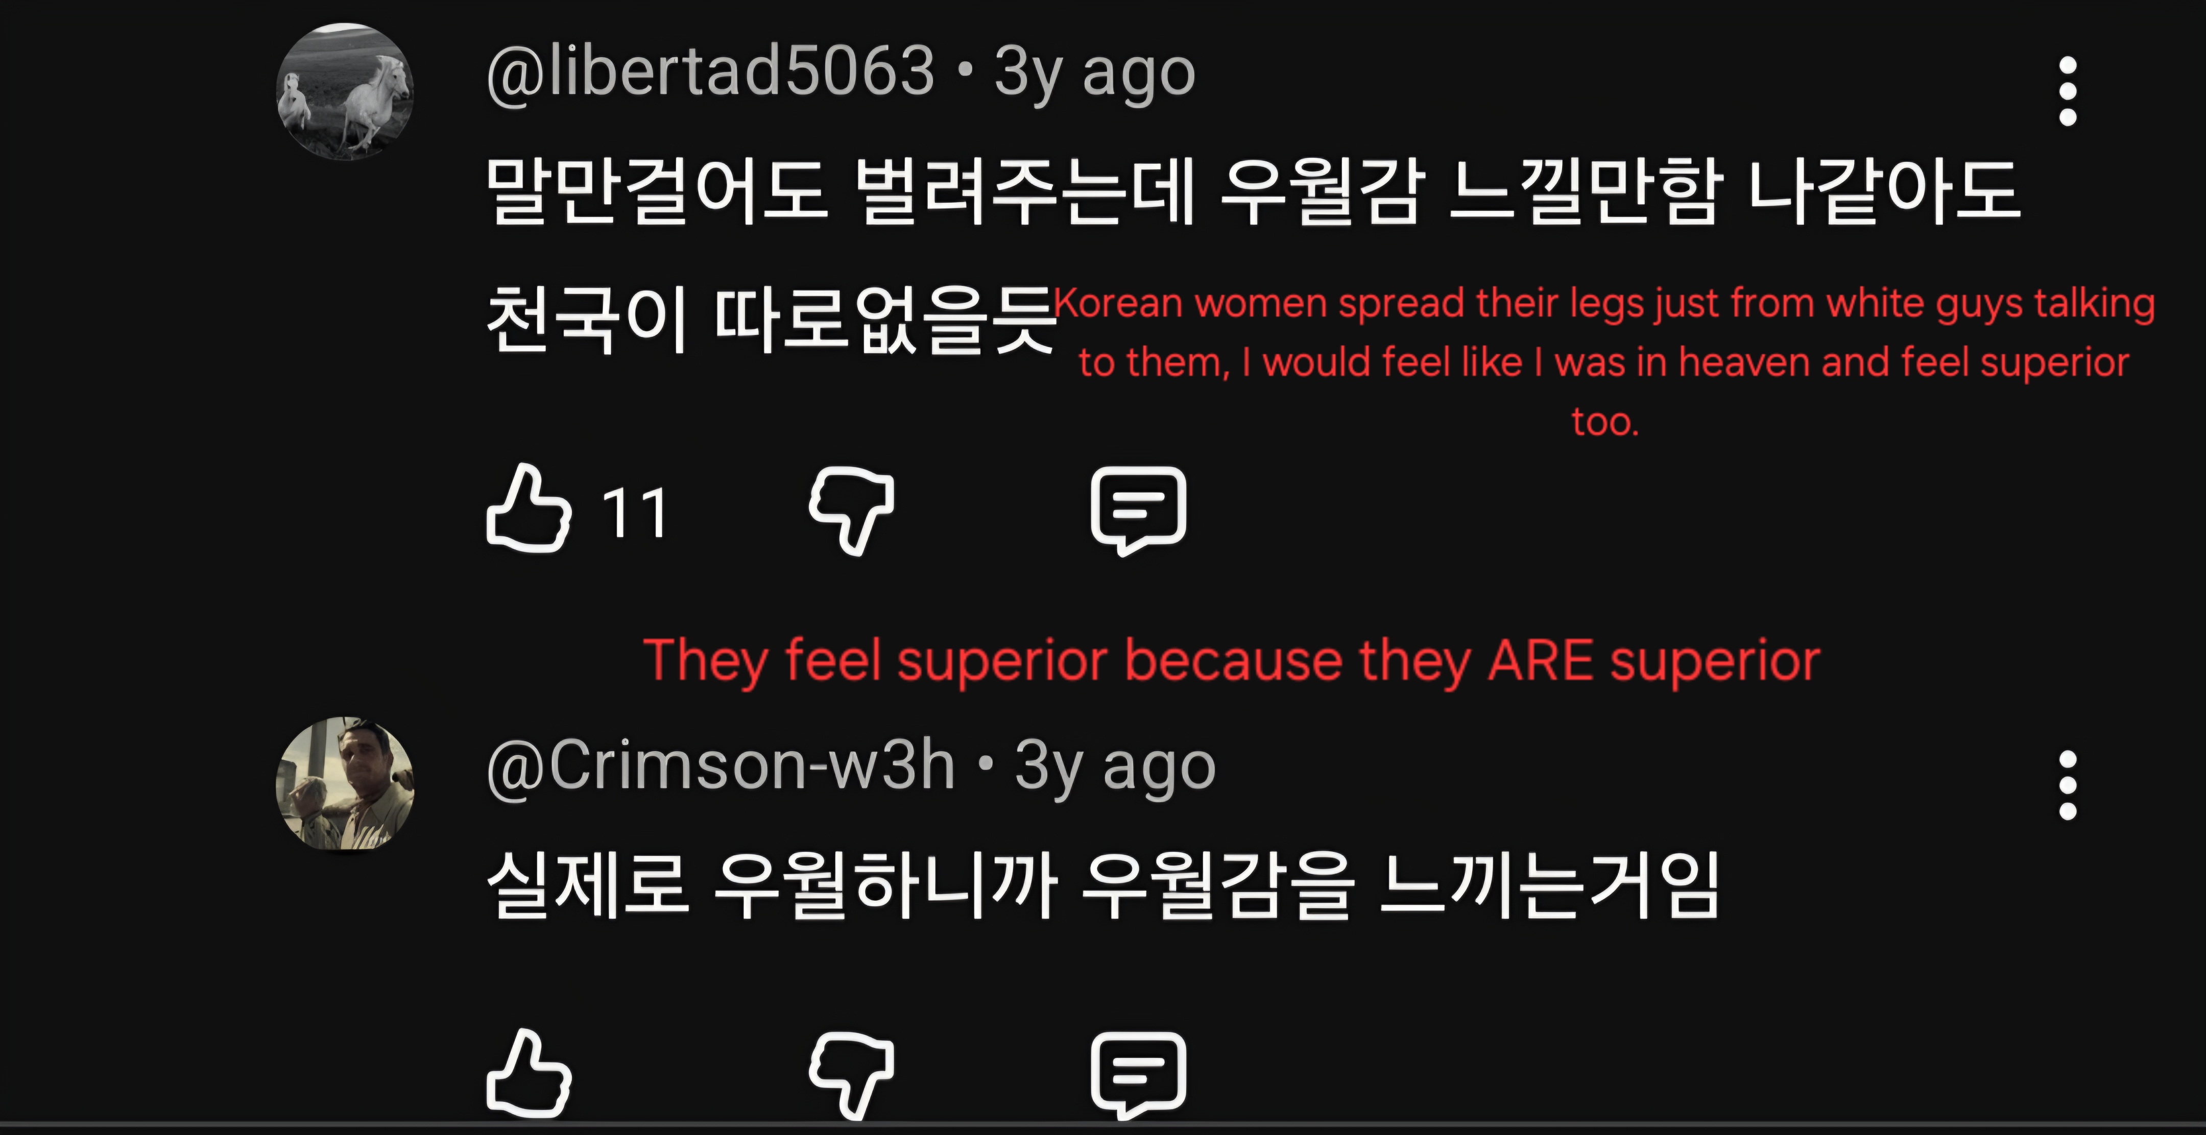Open @Crimson-w3h profile via avatar picture

pyautogui.click(x=345, y=785)
